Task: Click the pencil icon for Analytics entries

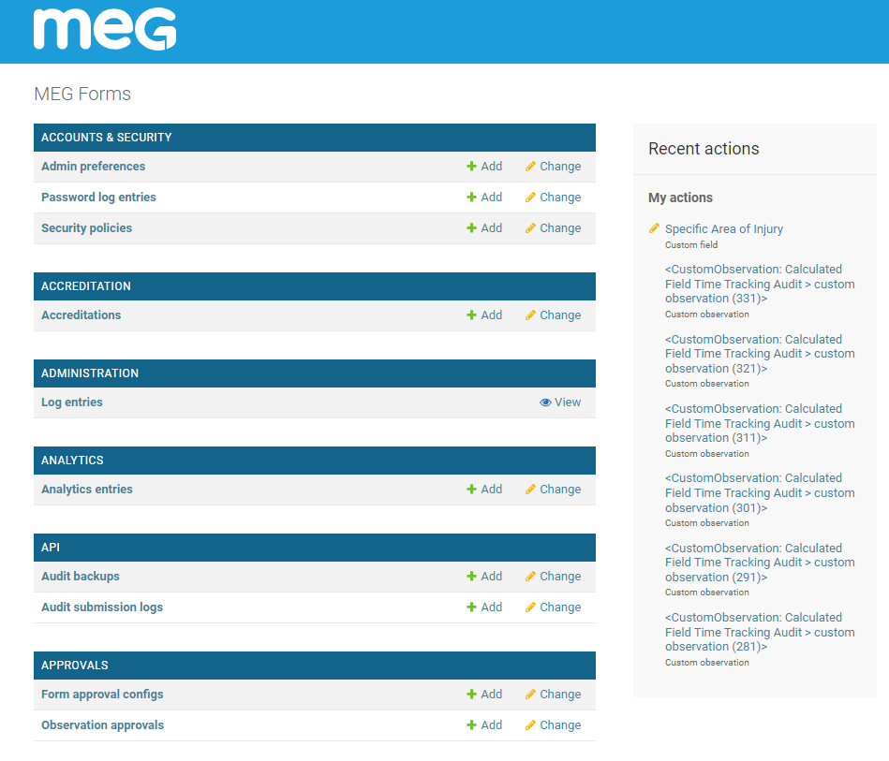Action: pyautogui.click(x=530, y=490)
